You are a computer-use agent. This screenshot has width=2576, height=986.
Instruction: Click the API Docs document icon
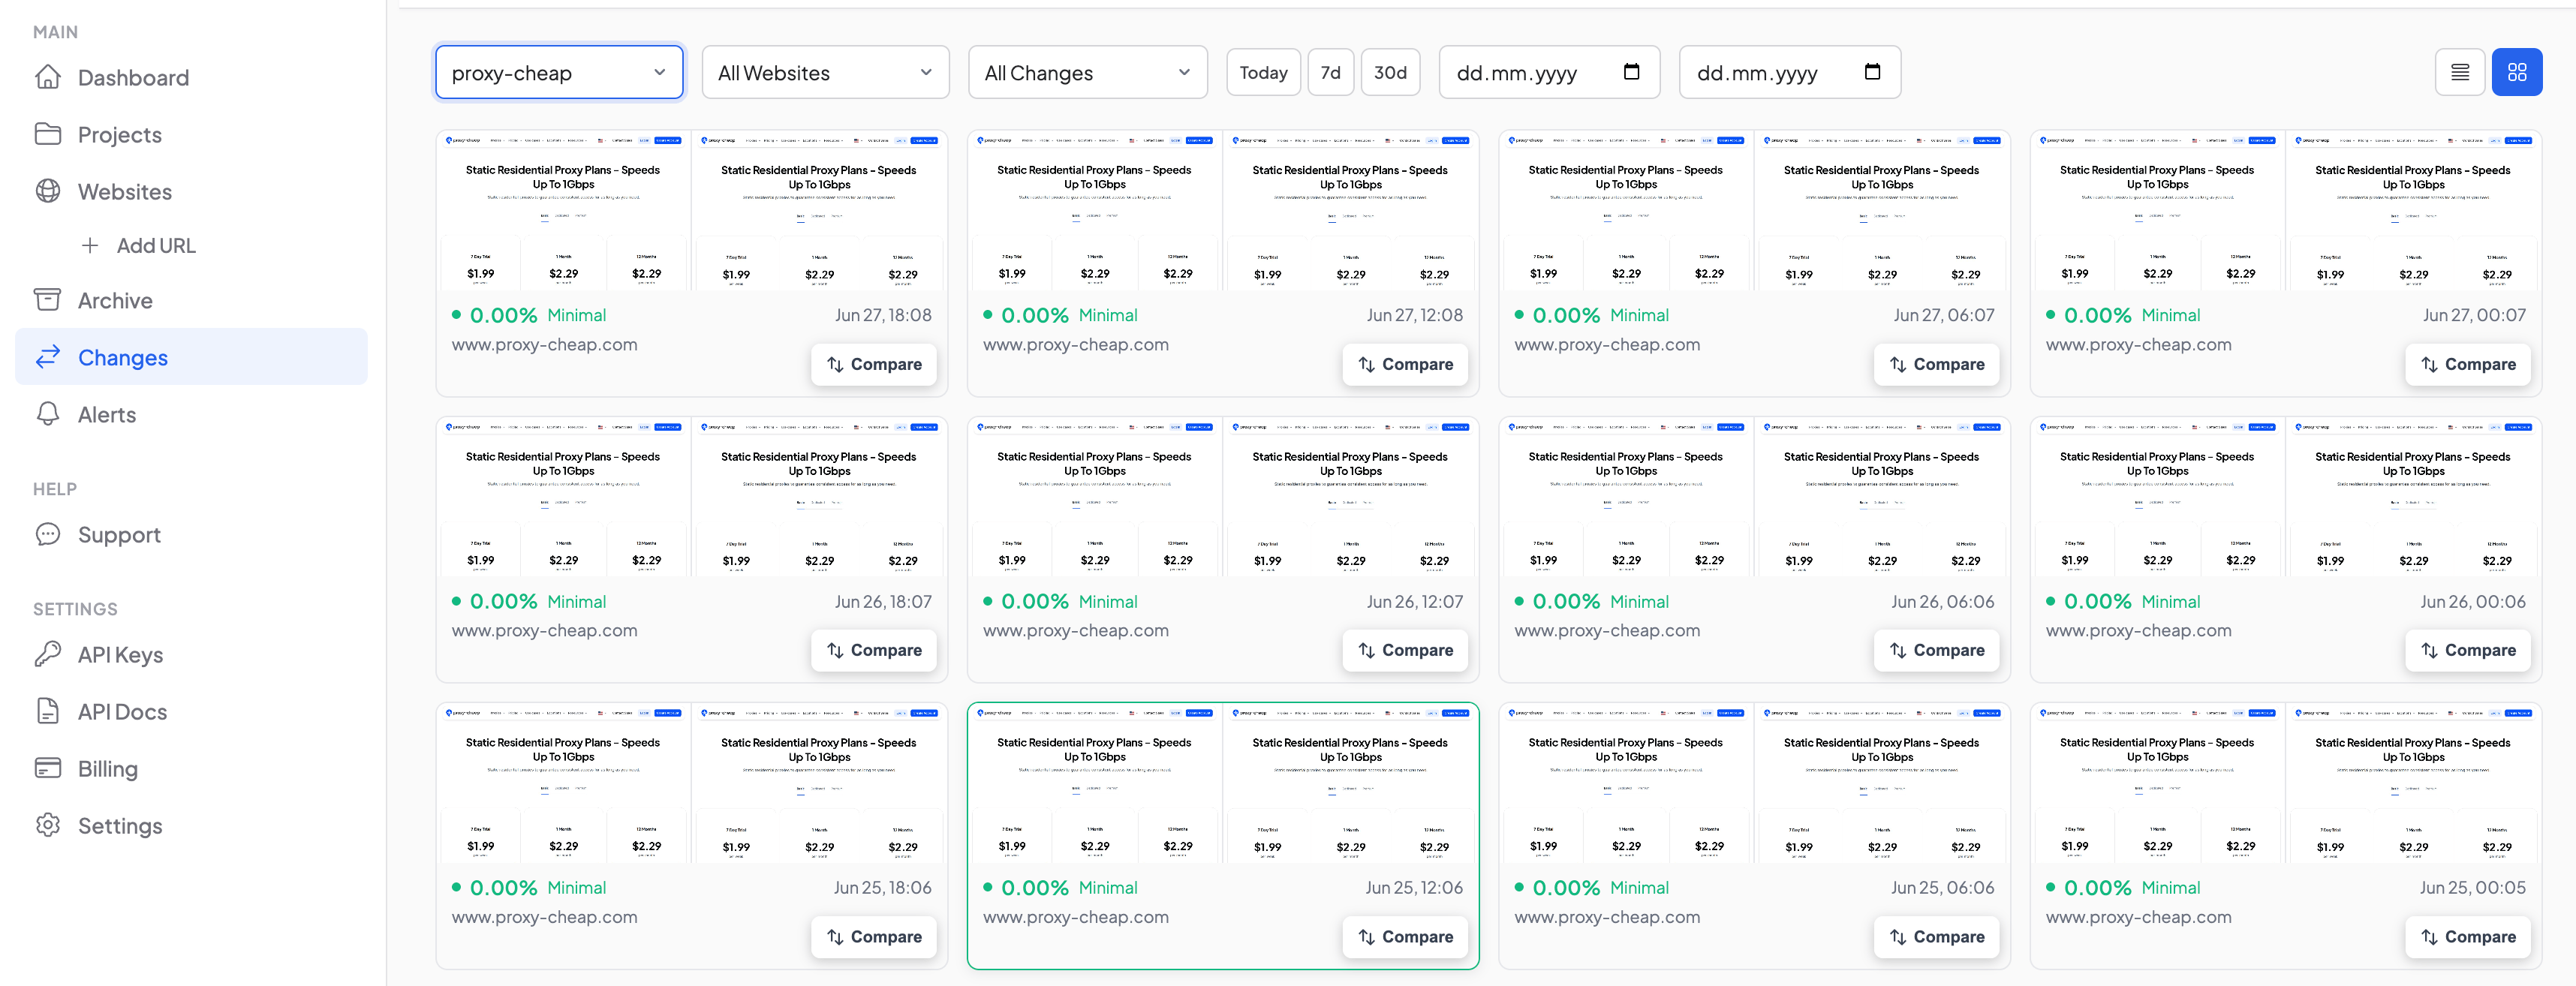click(48, 711)
